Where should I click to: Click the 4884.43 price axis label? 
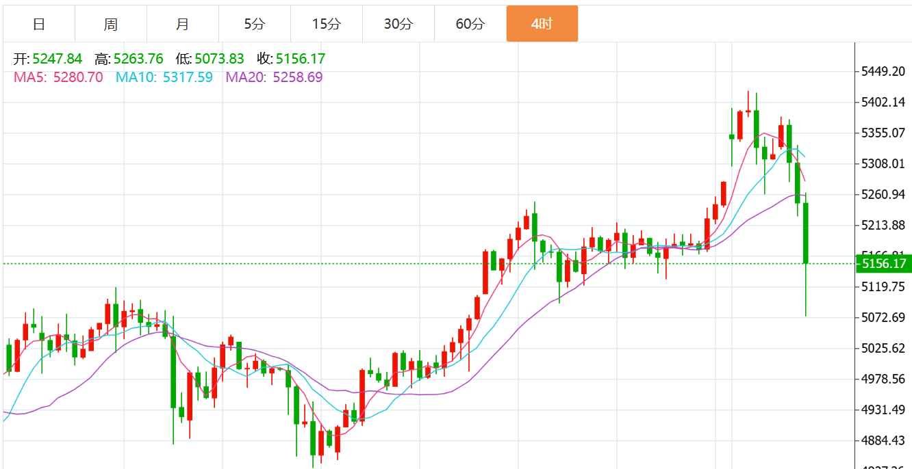(883, 440)
